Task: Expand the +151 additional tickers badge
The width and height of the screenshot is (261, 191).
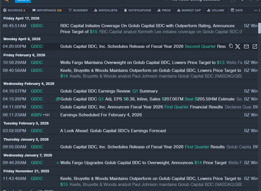Action: point(46,115)
